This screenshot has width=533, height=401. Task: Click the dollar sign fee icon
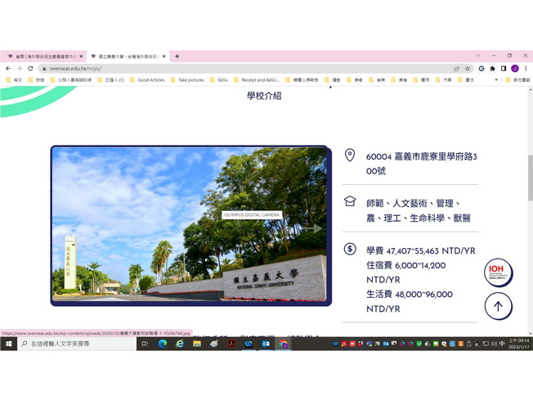pos(350,249)
